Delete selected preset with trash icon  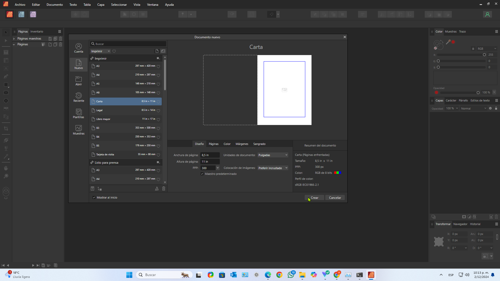164,189
